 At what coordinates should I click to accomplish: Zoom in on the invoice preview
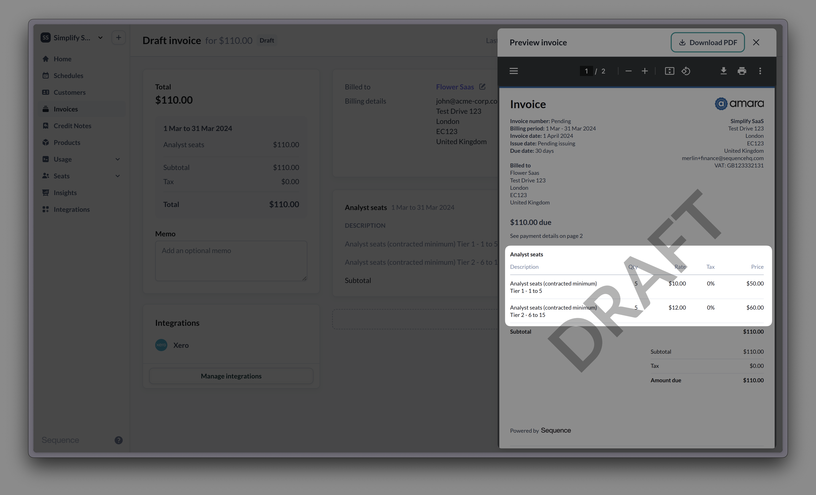[x=645, y=71]
